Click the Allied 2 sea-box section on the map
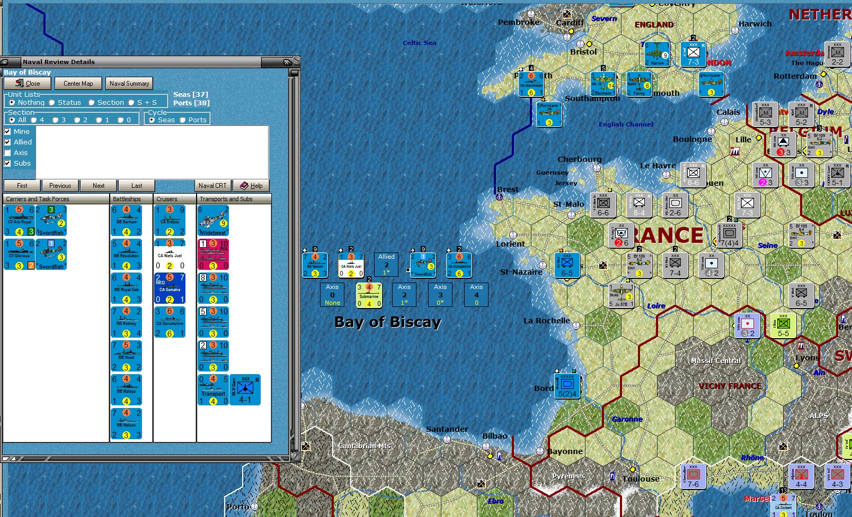The width and height of the screenshot is (852, 517). (x=387, y=264)
